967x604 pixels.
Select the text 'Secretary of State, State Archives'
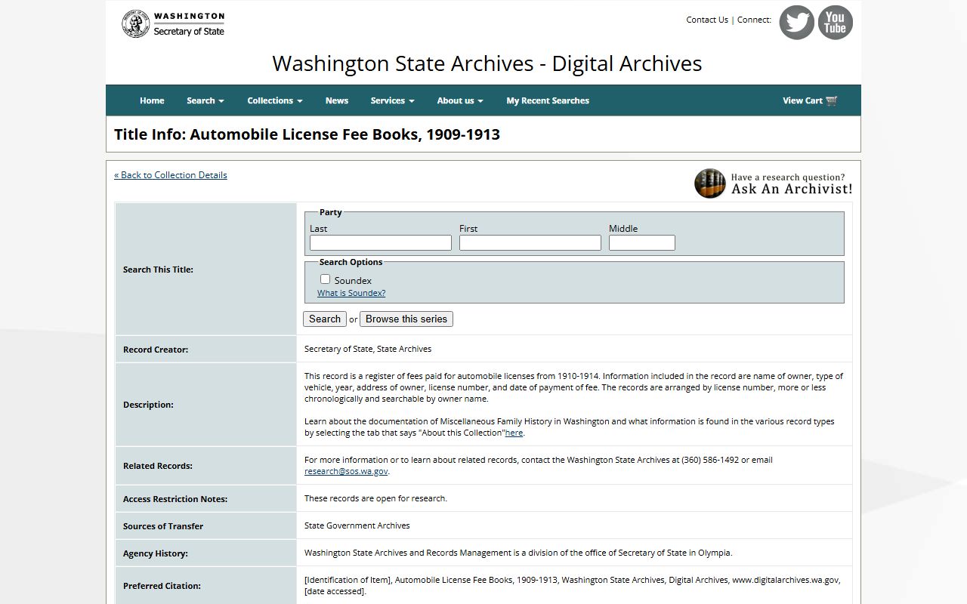pyautogui.click(x=368, y=349)
